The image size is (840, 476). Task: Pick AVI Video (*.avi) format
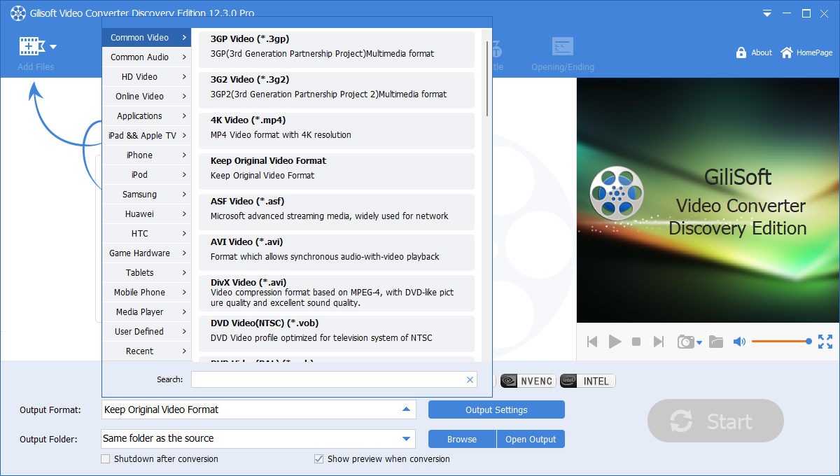(x=337, y=252)
